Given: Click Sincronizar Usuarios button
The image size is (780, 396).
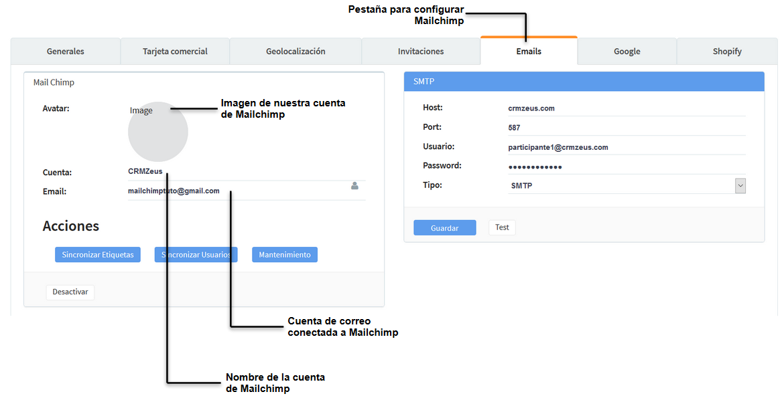Looking at the screenshot, I should (196, 254).
